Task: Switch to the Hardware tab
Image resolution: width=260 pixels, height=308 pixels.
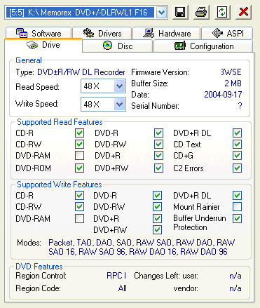Action: (166, 33)
